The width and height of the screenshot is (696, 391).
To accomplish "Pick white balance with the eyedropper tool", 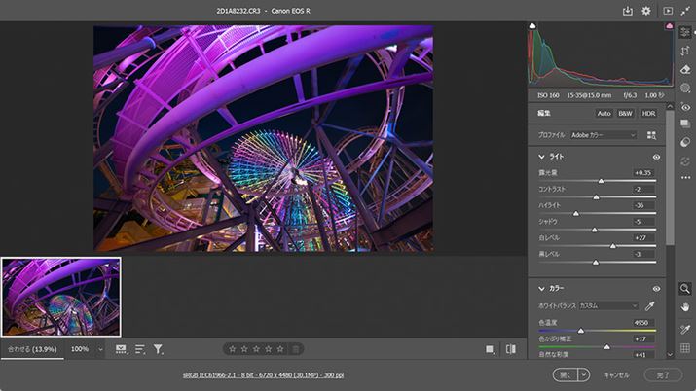I will [x=650, y=305].
